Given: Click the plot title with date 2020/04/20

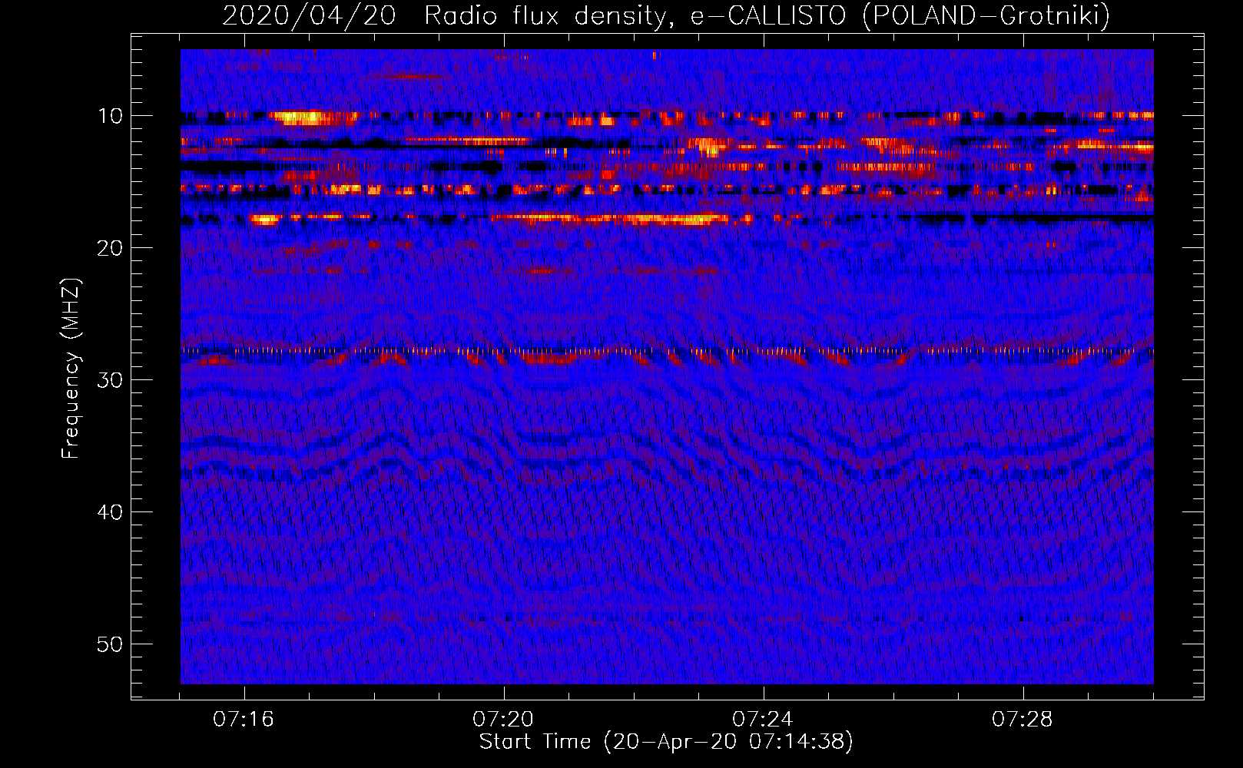Looking at the screenshot, I should click(x=666, y=15).
